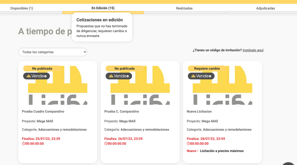Open the Todas las categorías dropdown
The height and width of the screenshot is (165, 297).
pyautogui.click(x=53, y=52)
